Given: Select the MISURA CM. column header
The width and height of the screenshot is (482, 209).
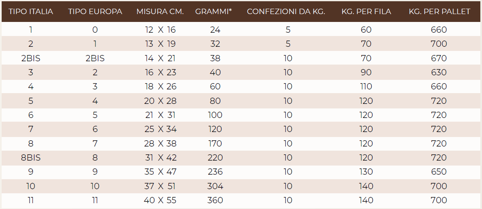Looking at the screenshot, I should click(160, 12).
